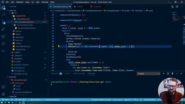This screenshot has width=185, height=104.
Task: Open Explorer more actions ellipsis
Action: [x=44, y=7]
